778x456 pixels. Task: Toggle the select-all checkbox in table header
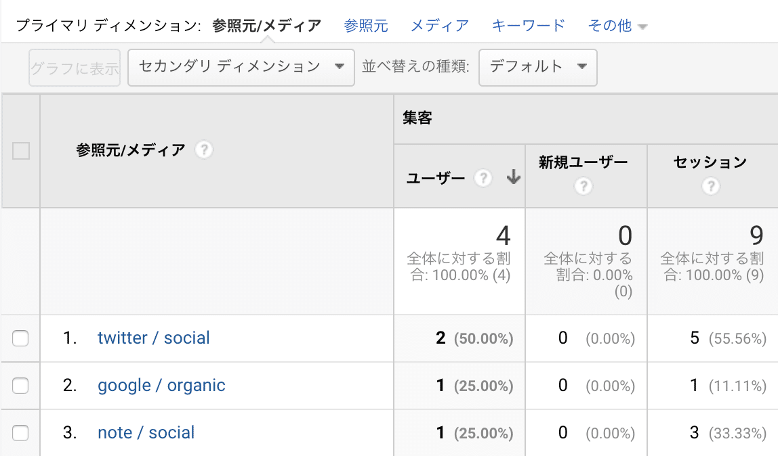(21, 151)
